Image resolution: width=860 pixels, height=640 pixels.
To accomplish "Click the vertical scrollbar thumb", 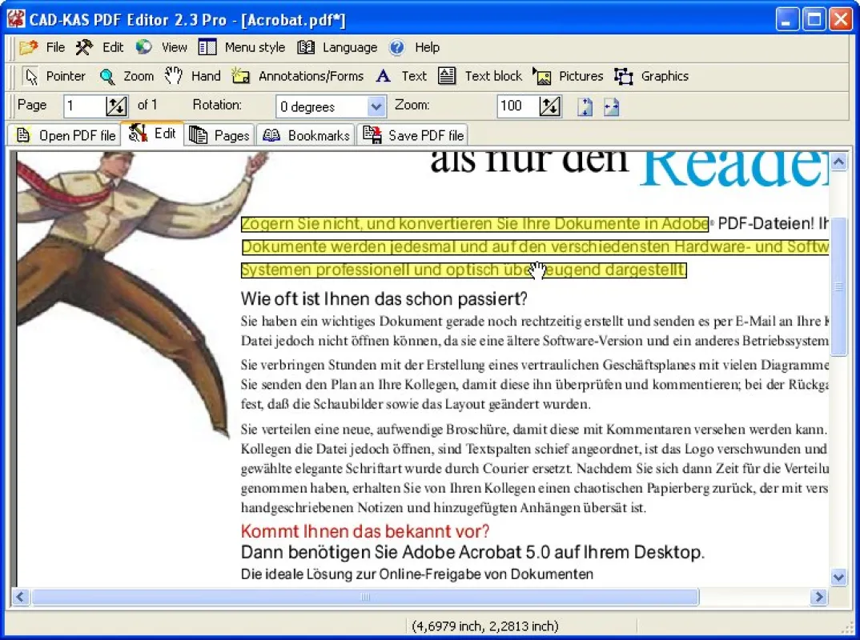I will (839, 286).
